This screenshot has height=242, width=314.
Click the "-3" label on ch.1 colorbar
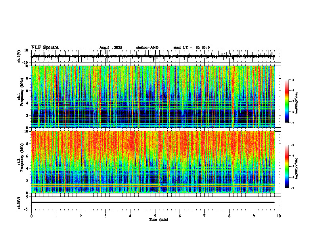coord(292,79)
